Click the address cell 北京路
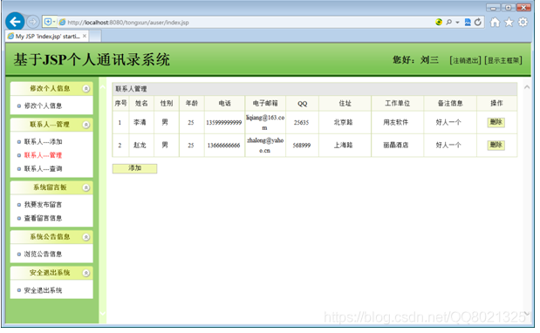The width and height of the screenshot is (540, 333). [344, 122]
